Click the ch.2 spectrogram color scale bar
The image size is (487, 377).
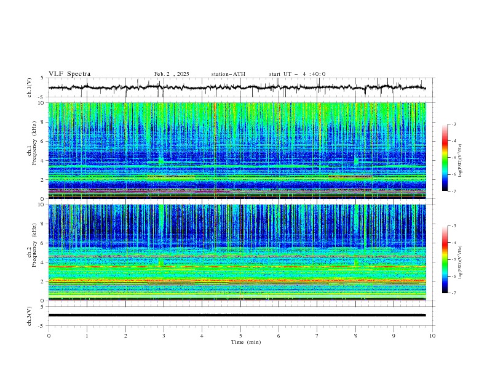(445, 259)
